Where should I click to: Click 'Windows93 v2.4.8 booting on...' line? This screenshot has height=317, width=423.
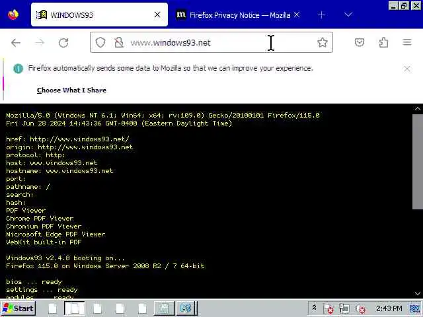[x=65, y=258]
